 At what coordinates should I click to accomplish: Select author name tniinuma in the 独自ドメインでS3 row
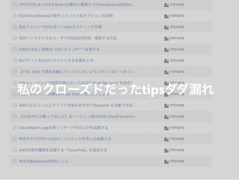point(177,27)
